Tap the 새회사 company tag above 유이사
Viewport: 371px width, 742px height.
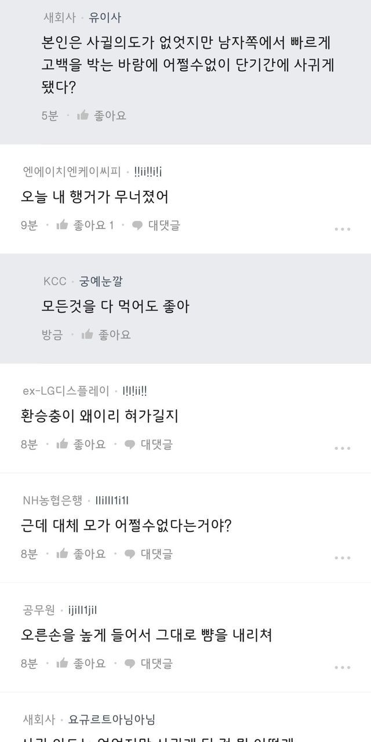[x=60, y=17]
